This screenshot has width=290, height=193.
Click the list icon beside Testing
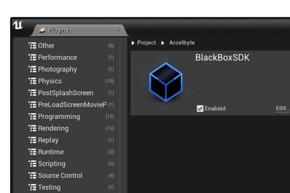click(x=32, y=187)
